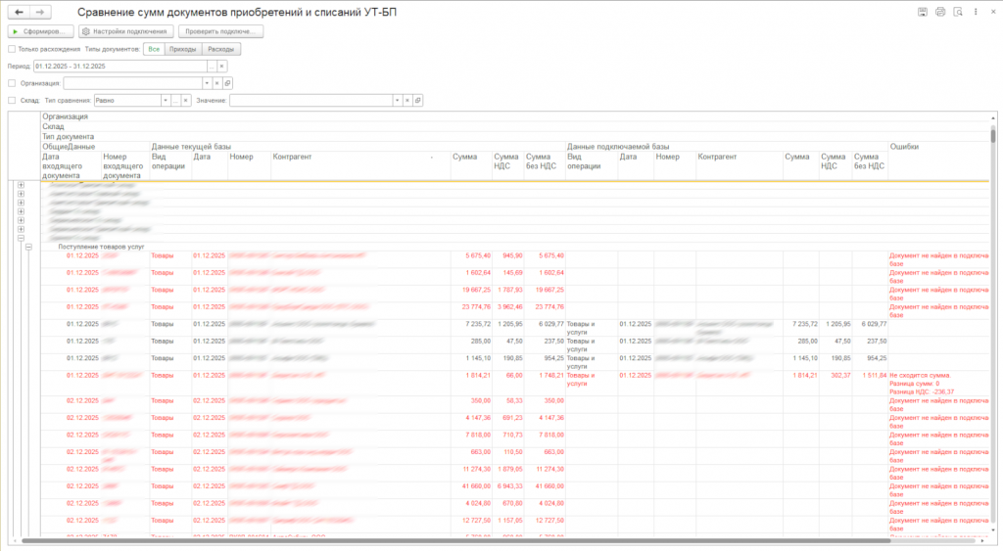Select the cell with value 145,69
The image size is (1003, 551).
click(x=507, y=276)
